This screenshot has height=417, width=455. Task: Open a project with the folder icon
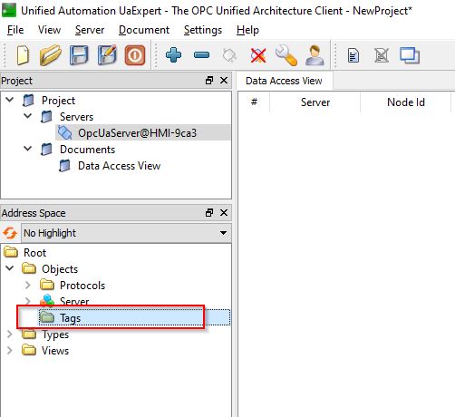click(x=50, y=55)
